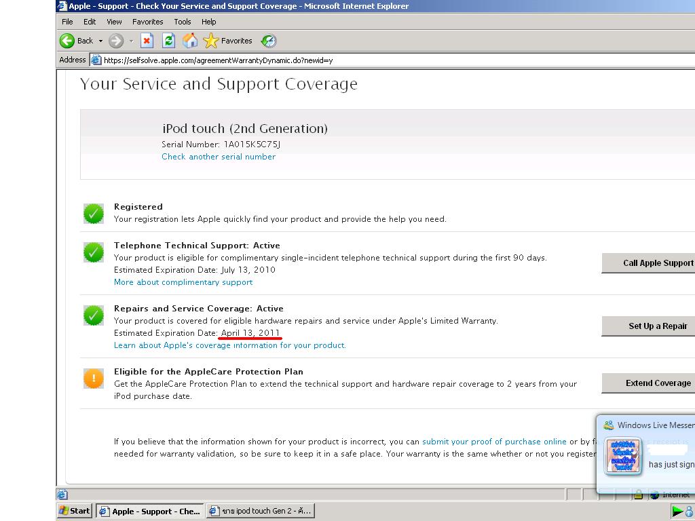This screenshot has width=695, height=521.
Task: Open the File menu
Action: [x=67, y=22]
